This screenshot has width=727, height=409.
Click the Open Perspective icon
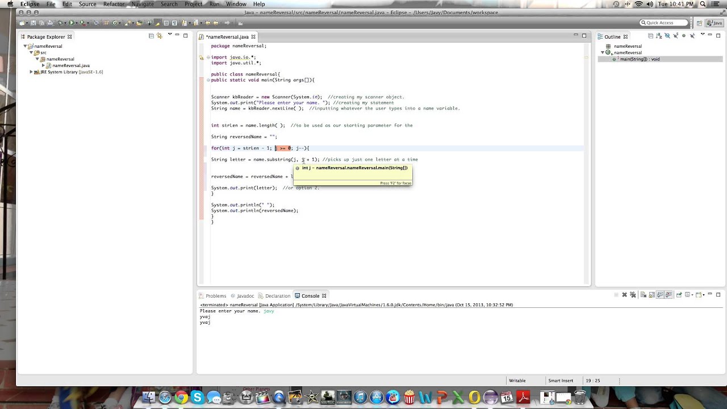700,23
